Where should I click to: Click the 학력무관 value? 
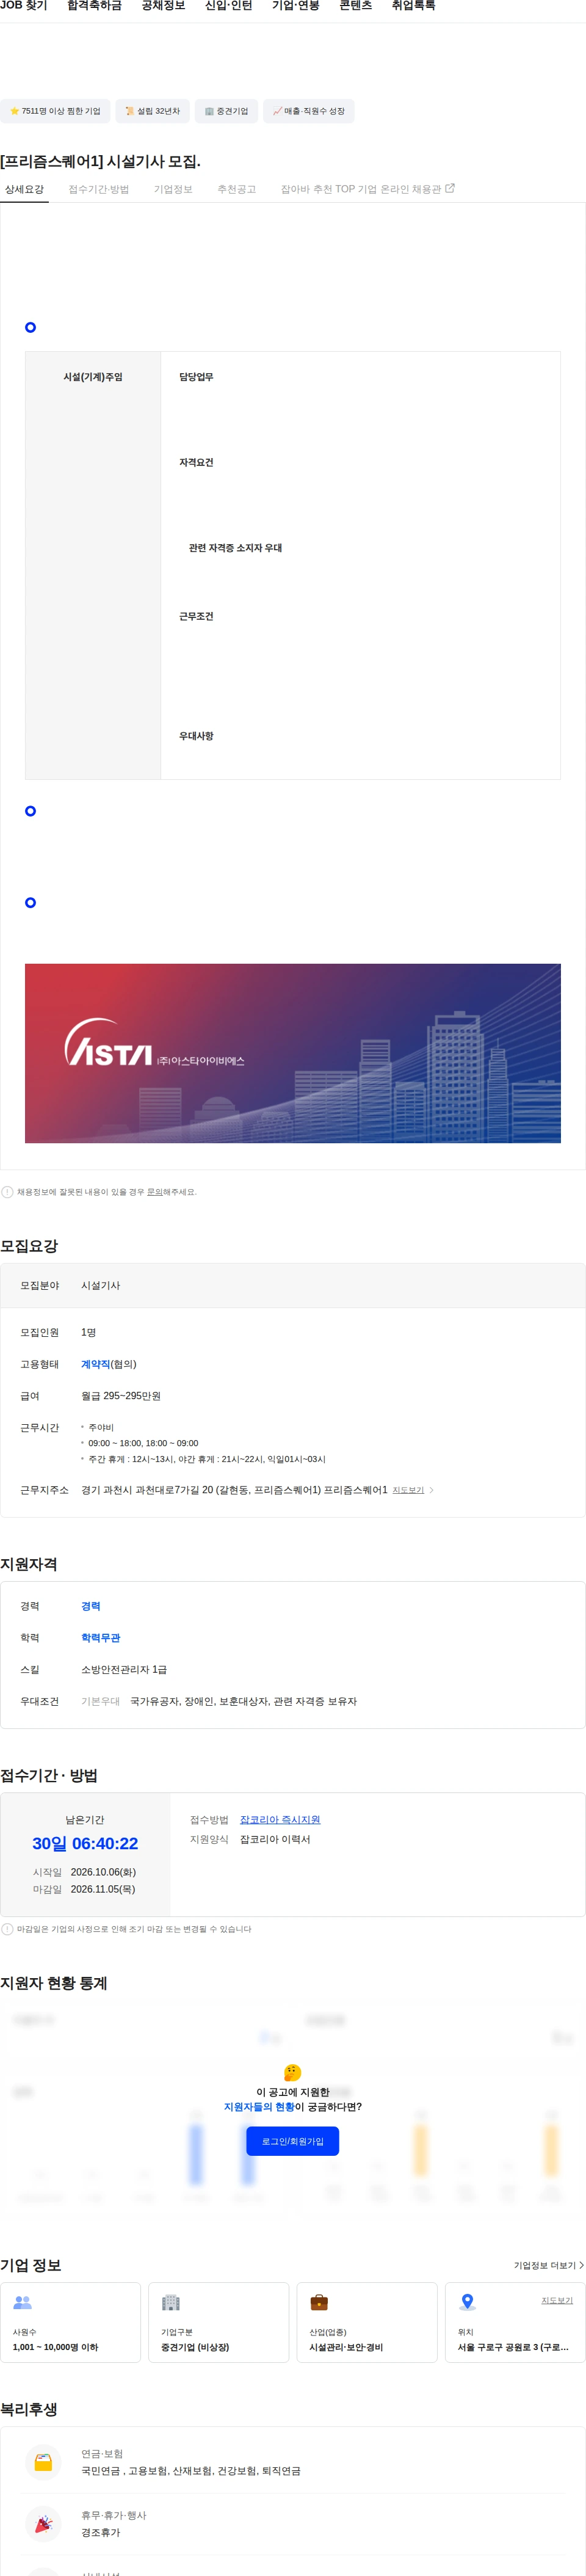(101, 1638)
